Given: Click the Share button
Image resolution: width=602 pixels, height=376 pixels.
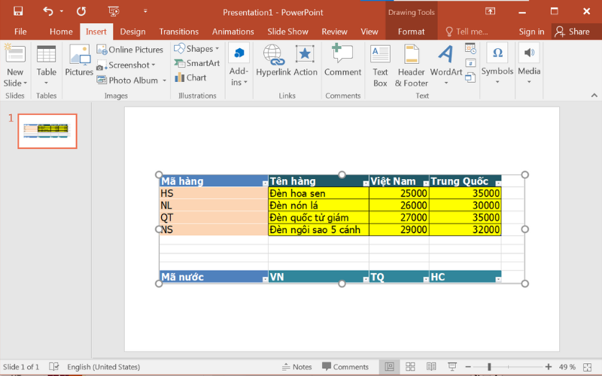Looking at the screenshot, I should (x=572, y=32).
